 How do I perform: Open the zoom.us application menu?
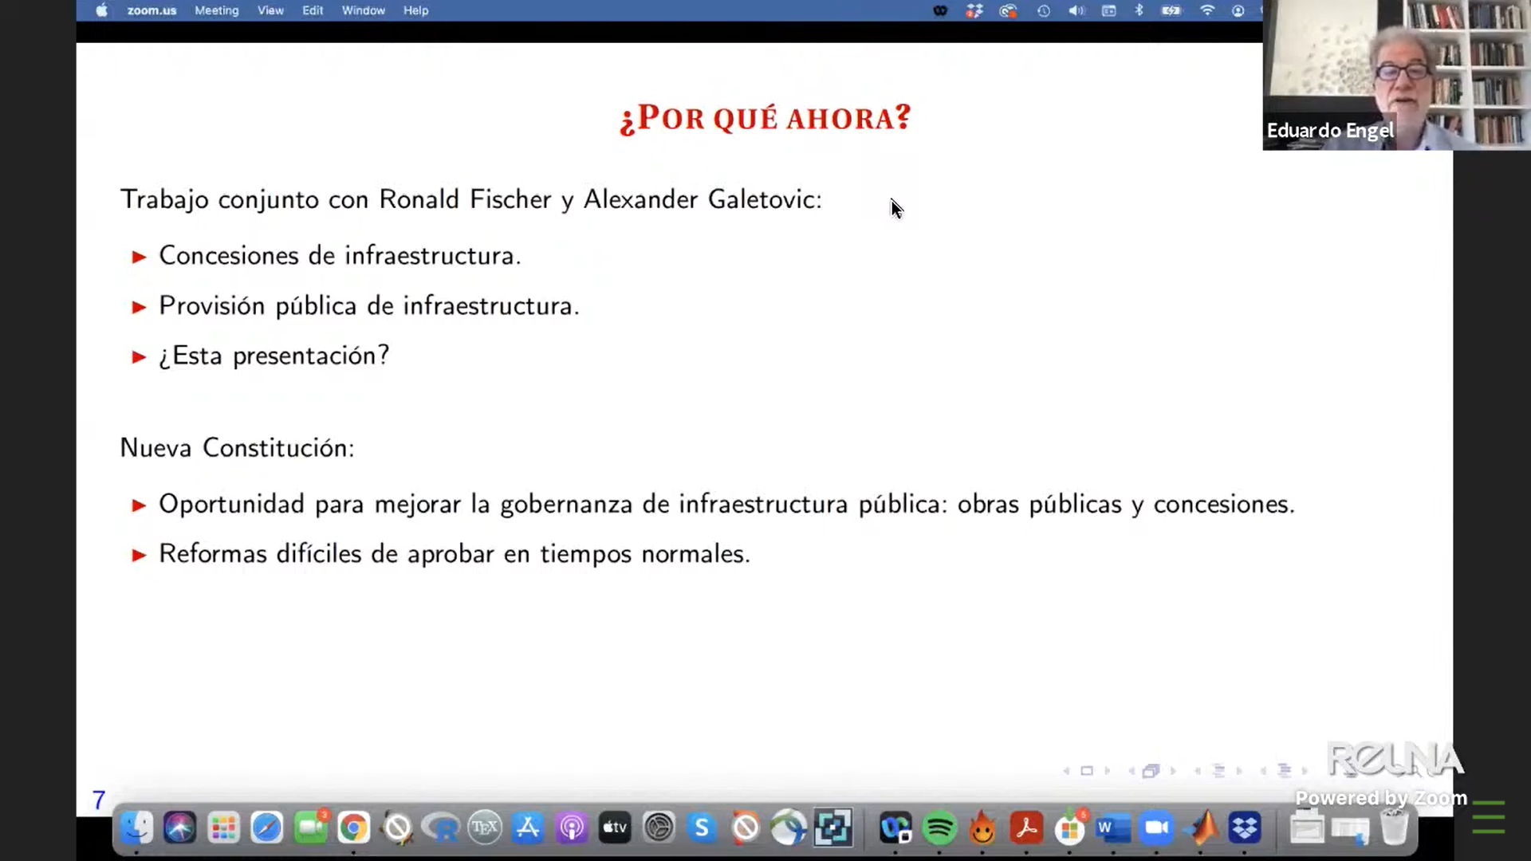152,10
